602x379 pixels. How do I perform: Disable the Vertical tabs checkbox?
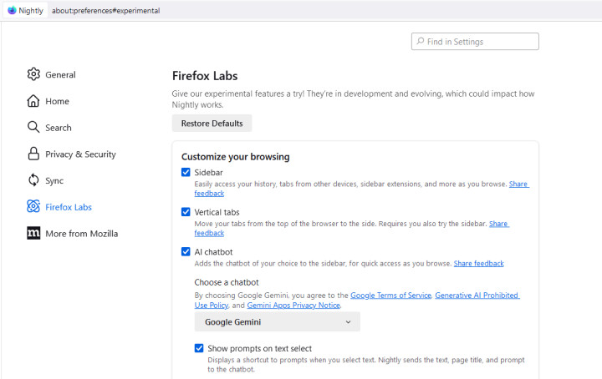tap(186, 212)
